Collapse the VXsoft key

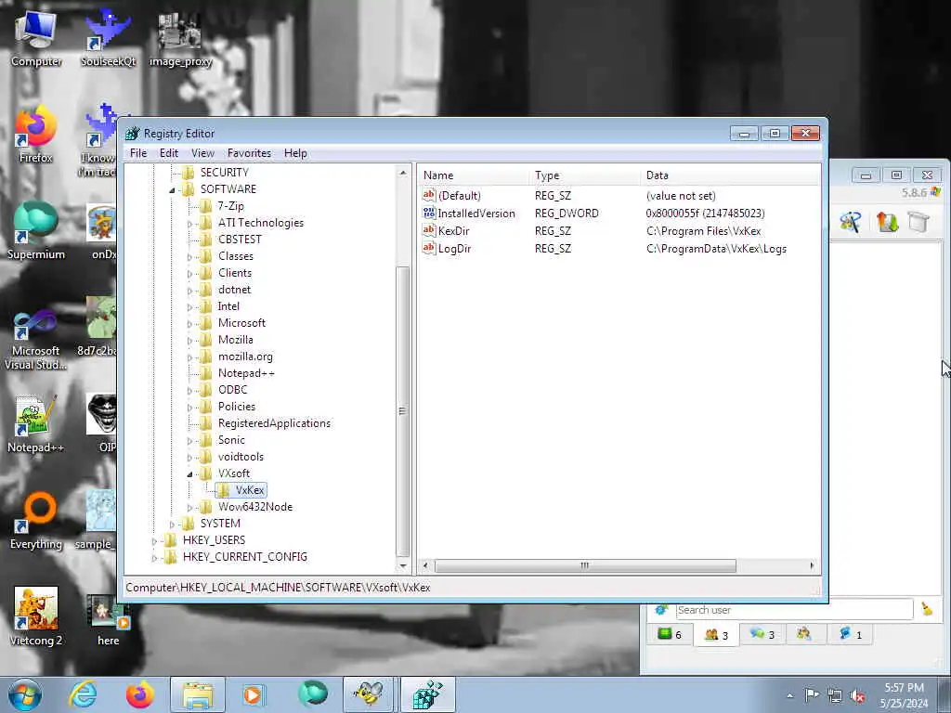coord(189,474)
